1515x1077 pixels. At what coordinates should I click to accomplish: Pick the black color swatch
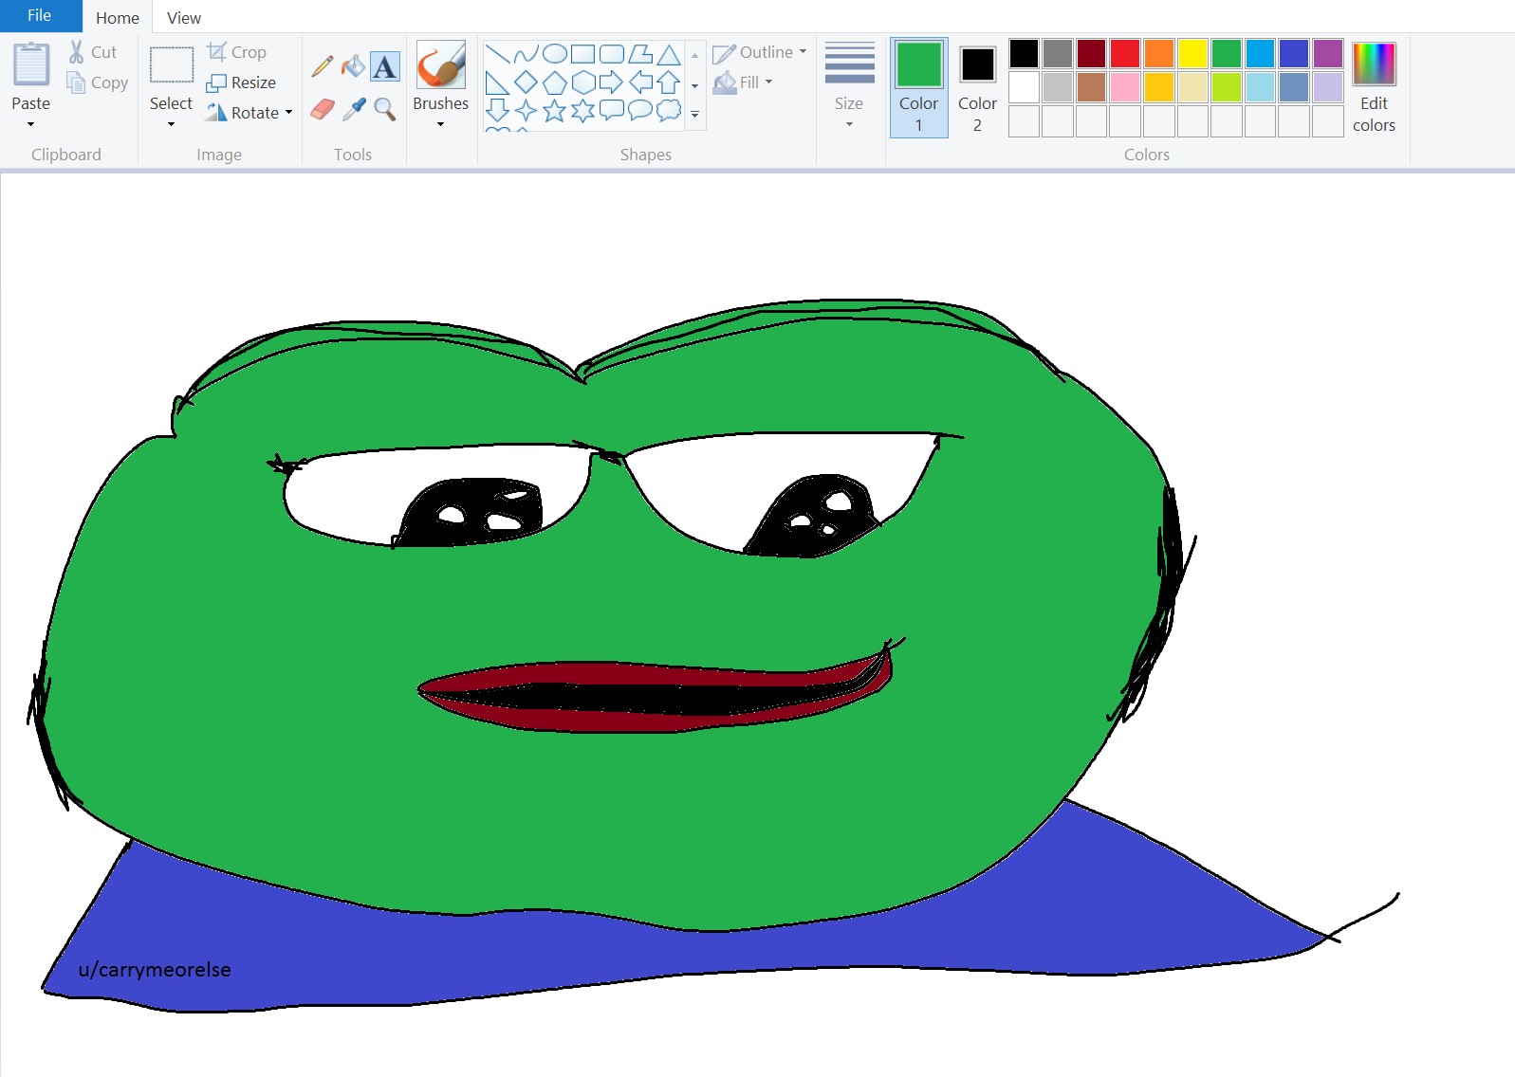point(1024,53)
